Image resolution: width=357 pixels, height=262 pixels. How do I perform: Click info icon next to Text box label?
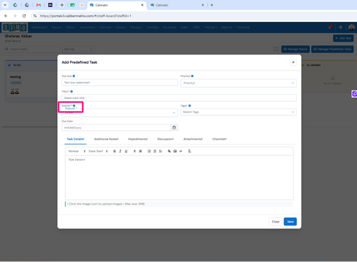point(74,76)
